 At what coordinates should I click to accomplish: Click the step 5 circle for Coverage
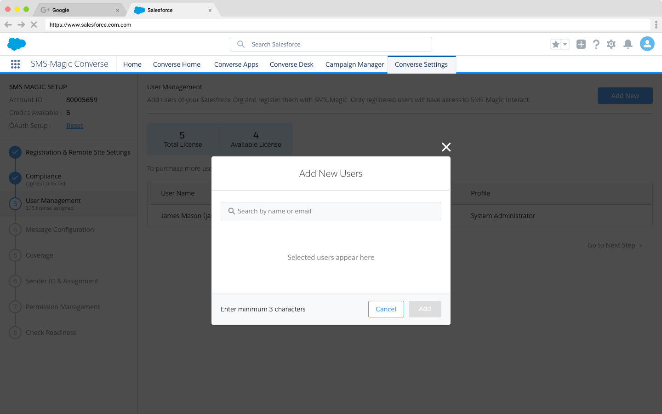(15, 255)
